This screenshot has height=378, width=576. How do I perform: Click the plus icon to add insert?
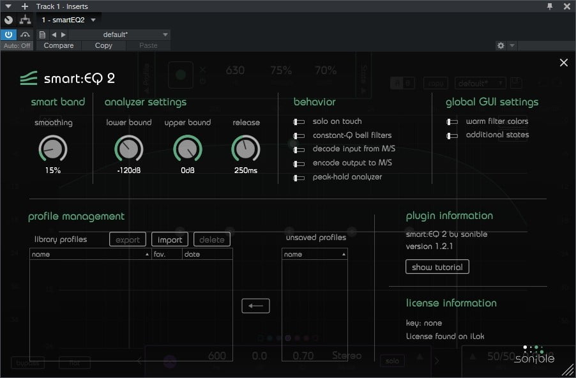tap(25, 6)
